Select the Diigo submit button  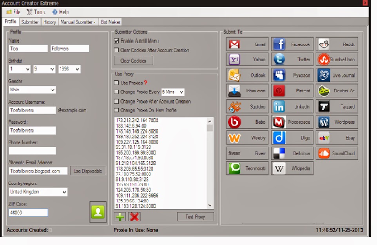tap(292, 138)
